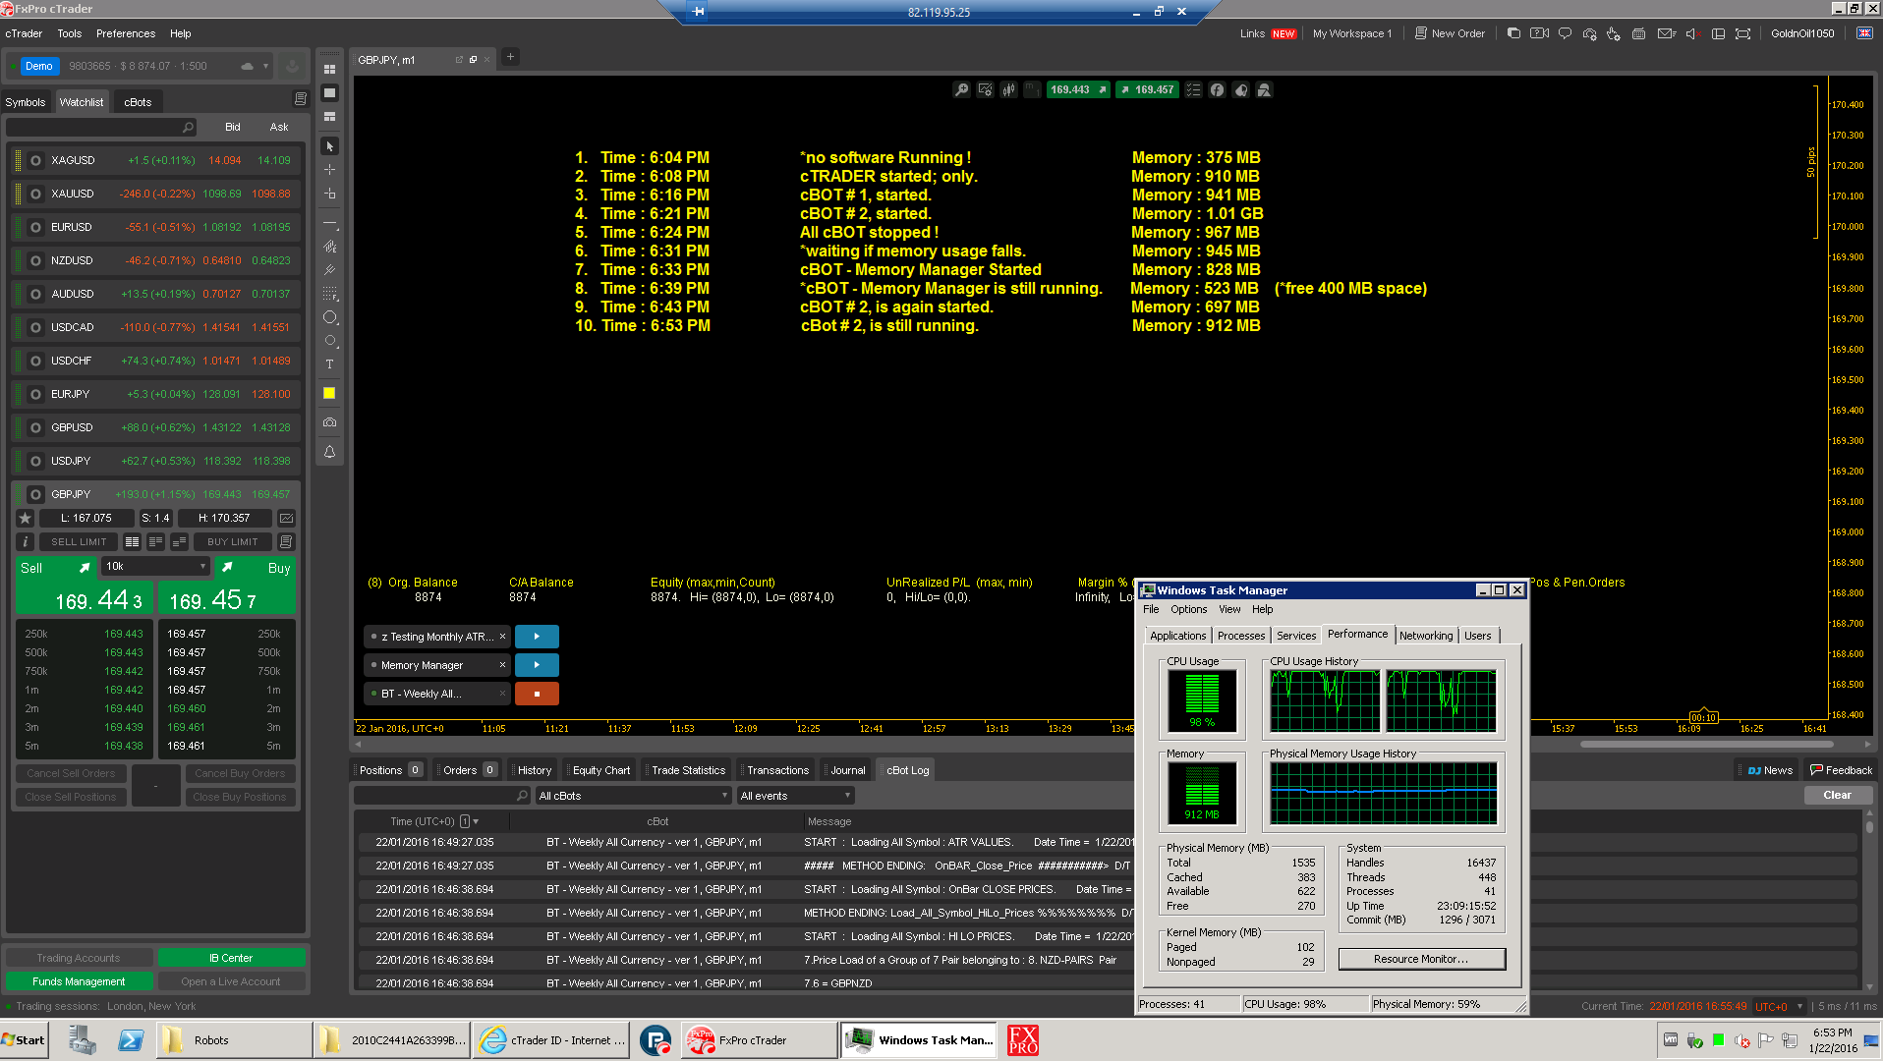Viewport: 1883px width, 1061px height.
Task: Open the GBPJPY symbol info icon
Action: pos(26,541)
